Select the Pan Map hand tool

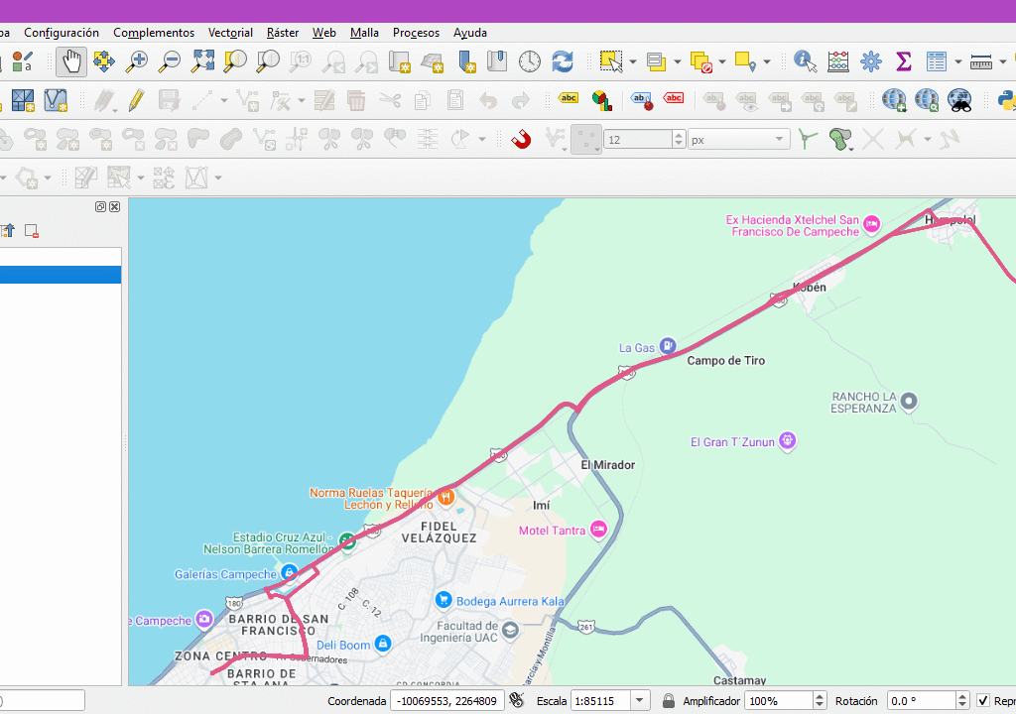coord(71,62)
